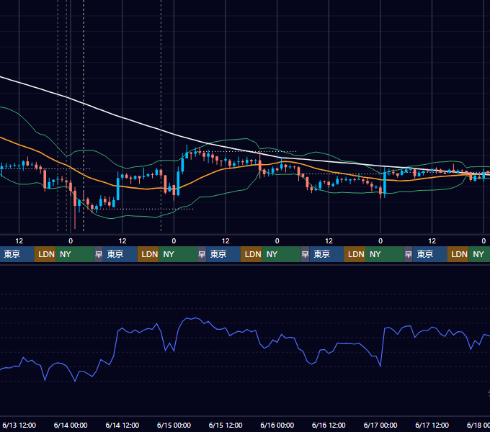490x432 pixels.
Task: Select the 東京 session block on 6/15
Action: point(223,254)
